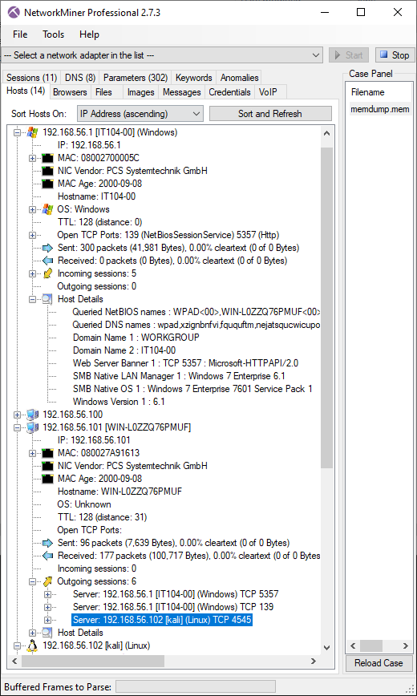Click the sent-packets arrow icon for 300 packets
The image size is (417, 696).
click(47, 248)
